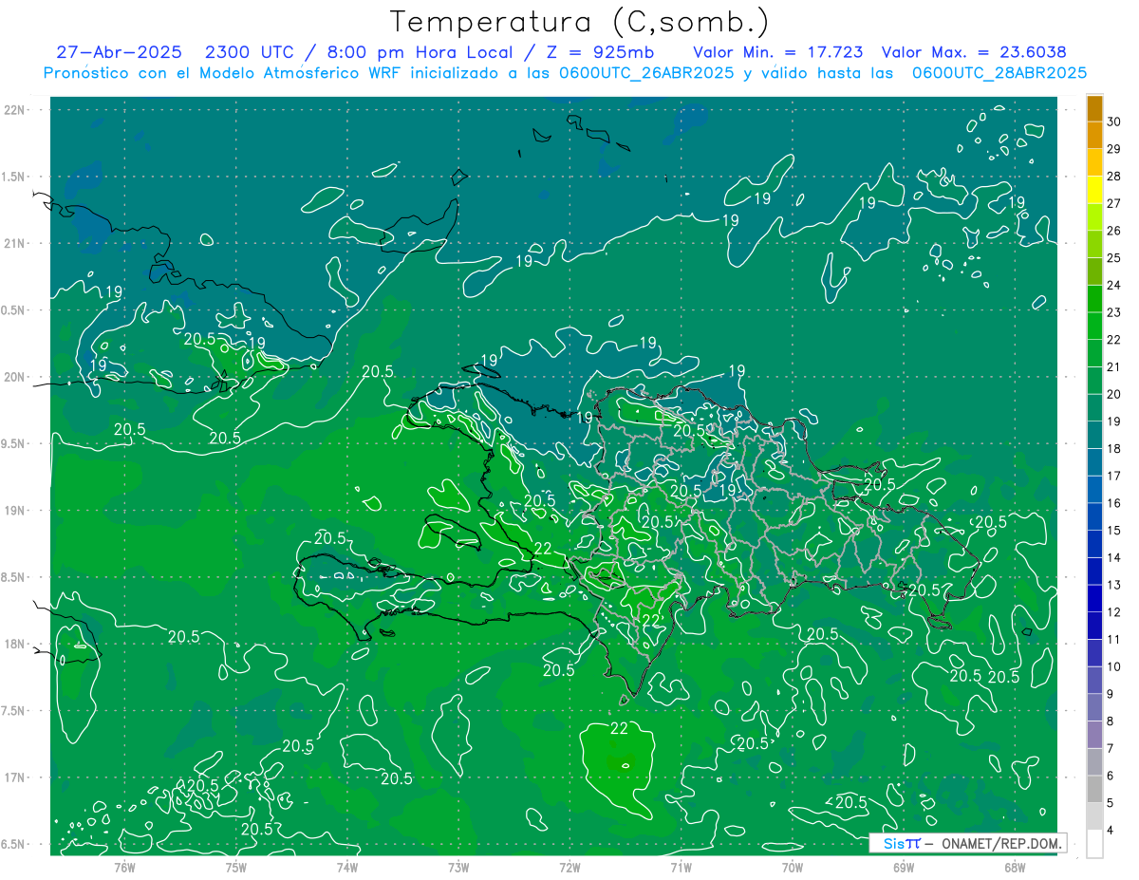Click the orange swatch atop the color scale

1094,109
